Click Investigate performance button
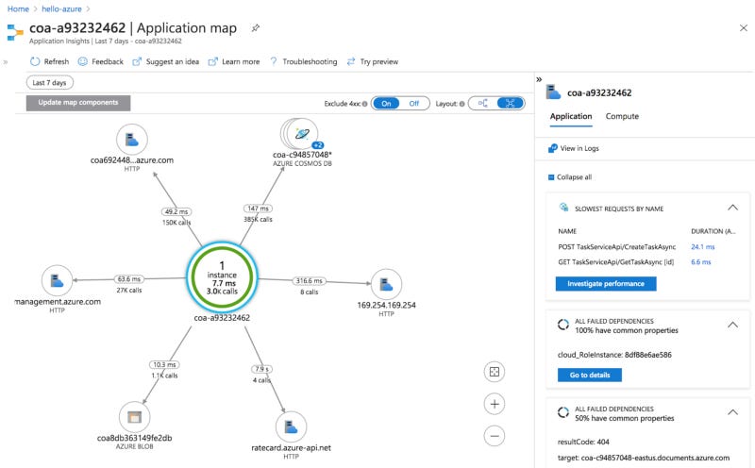The height and width of the screenshot is (468, 755). coord(606,284)
